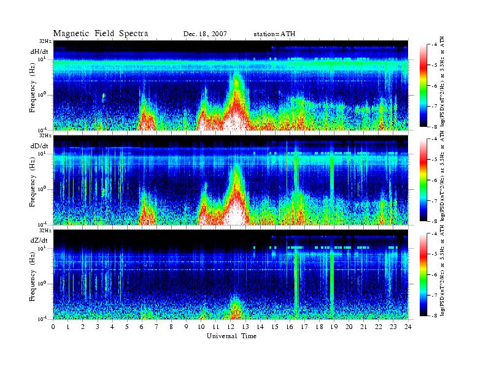Click hour tick "5" on time axis
The image size is (486, 375).
[127, 327]
